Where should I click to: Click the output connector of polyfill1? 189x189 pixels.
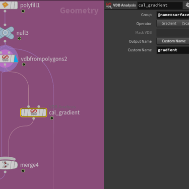pos(5,11)
